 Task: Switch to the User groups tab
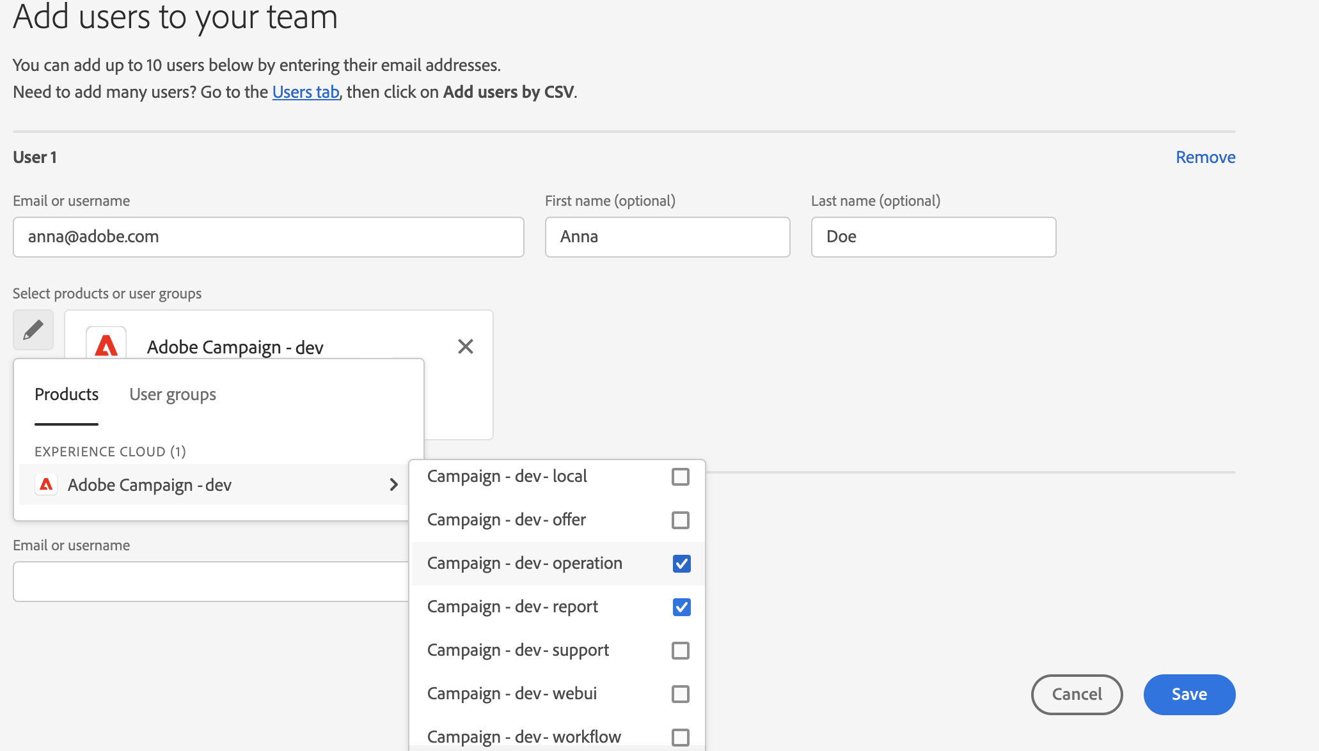point(173,394)
